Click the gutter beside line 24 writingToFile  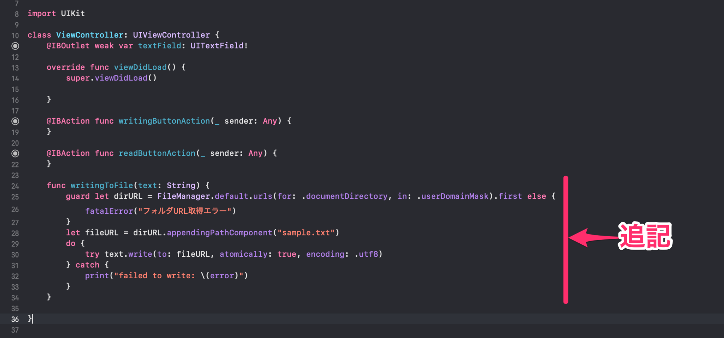pyautogui.click(x=15, y=186)
